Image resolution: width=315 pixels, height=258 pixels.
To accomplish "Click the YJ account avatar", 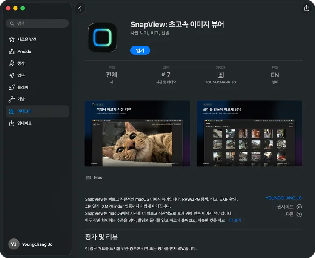I will pyautogui.click(x=14, y=244).
